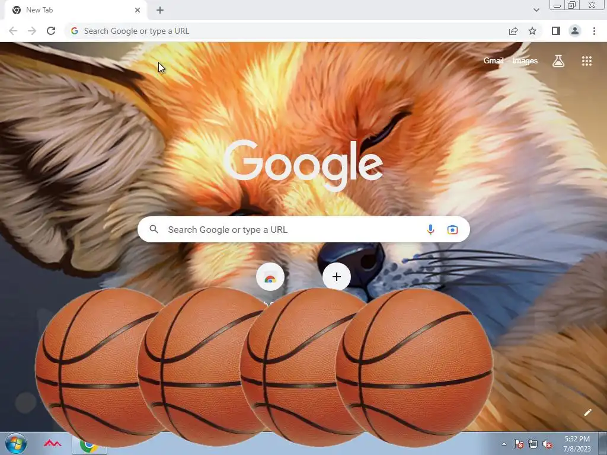Click the Chrome taskbar button
Image resolution: width=607 pixels, height=455 pixels.
[x=90, y=444]
